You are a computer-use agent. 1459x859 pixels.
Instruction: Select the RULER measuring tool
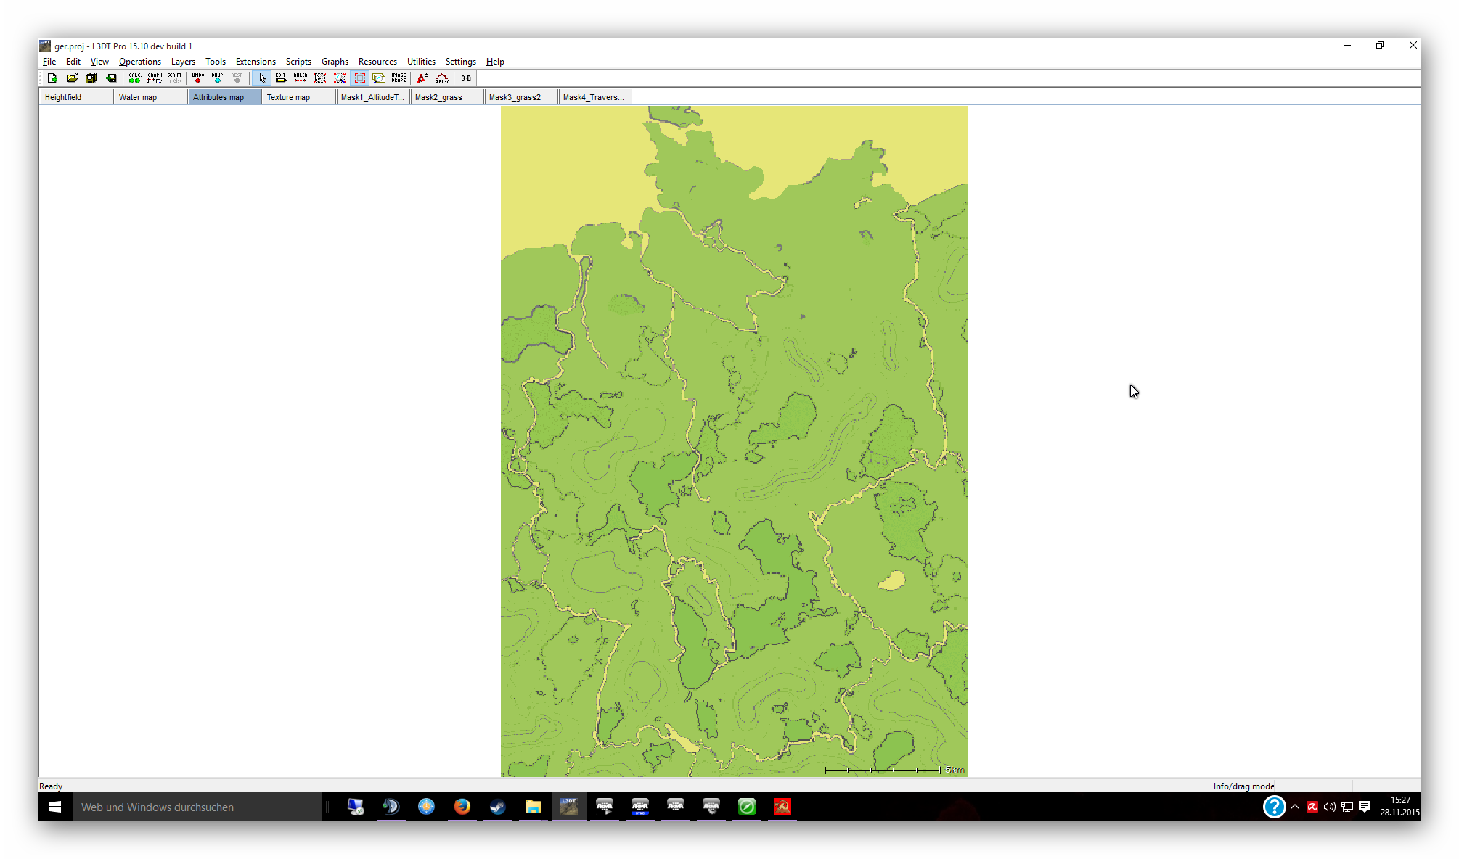coord(301,78)
